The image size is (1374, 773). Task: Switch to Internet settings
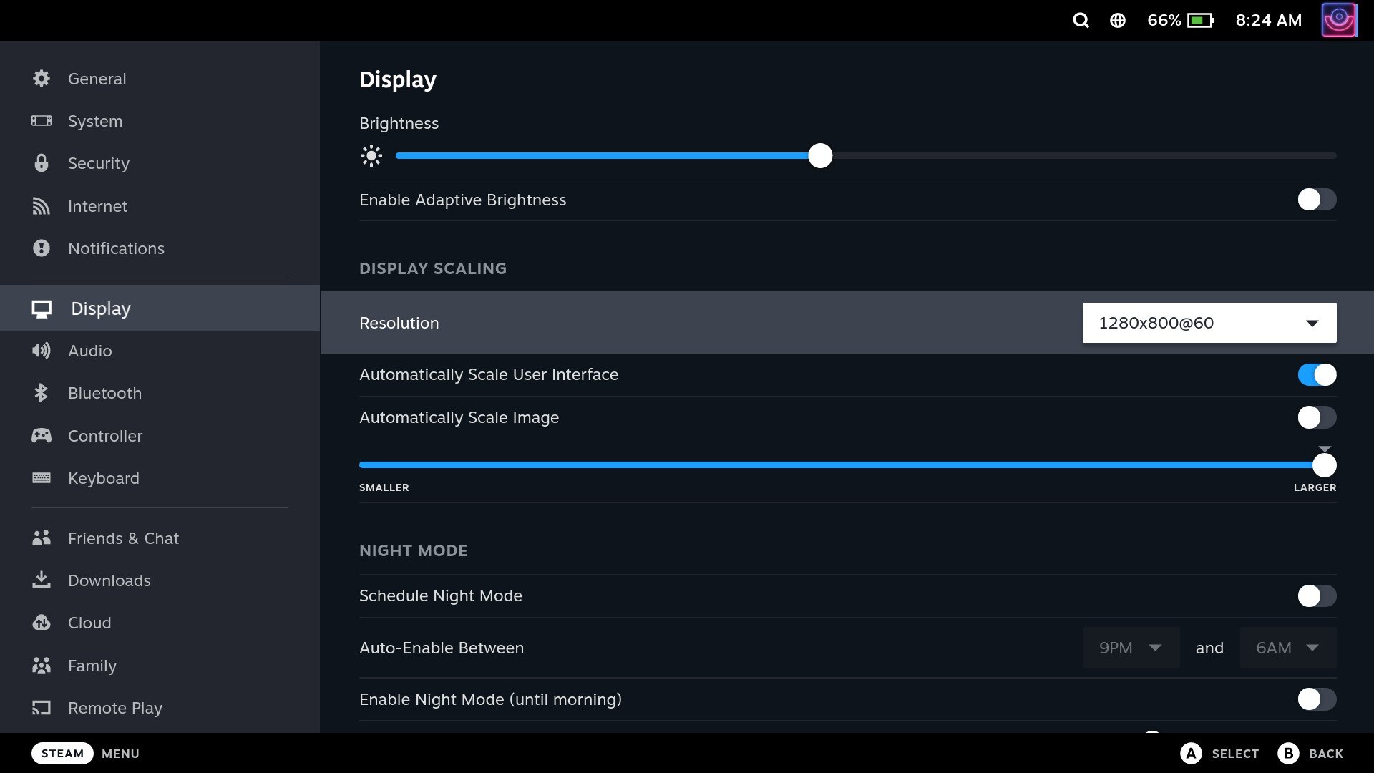[x=159, y=206]
